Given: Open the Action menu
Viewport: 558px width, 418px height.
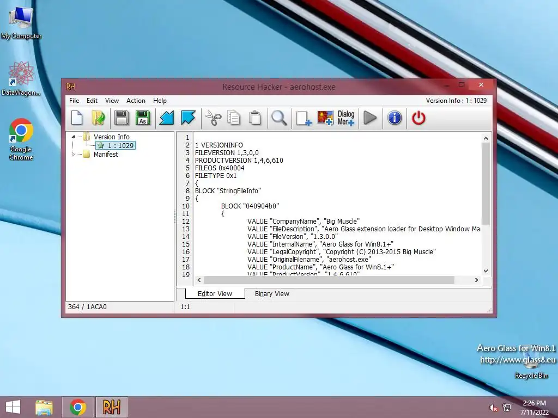Looking at the screenshot, I should tap(136, 101).
